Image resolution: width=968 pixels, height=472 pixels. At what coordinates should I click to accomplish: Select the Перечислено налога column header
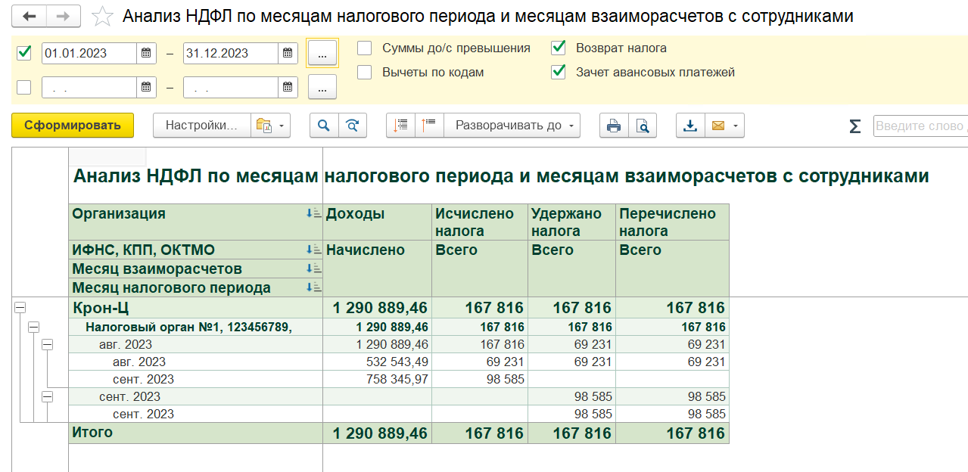pyautogui.click(x=672, y=222)
